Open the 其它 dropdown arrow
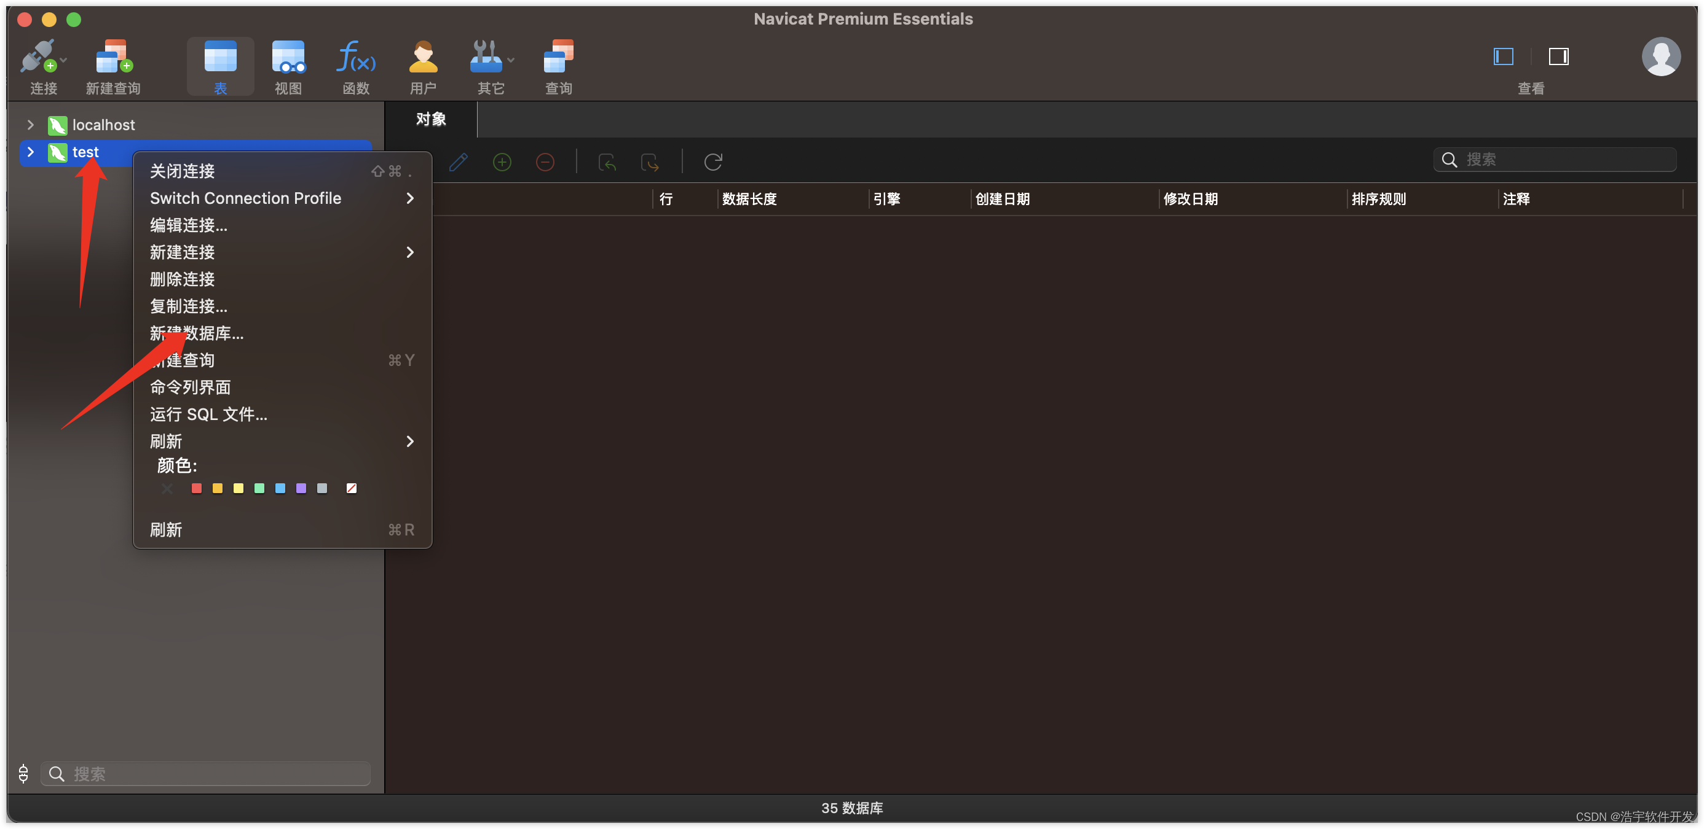Viewport: 1704px width, 829px height. click(x=511, y=60)
